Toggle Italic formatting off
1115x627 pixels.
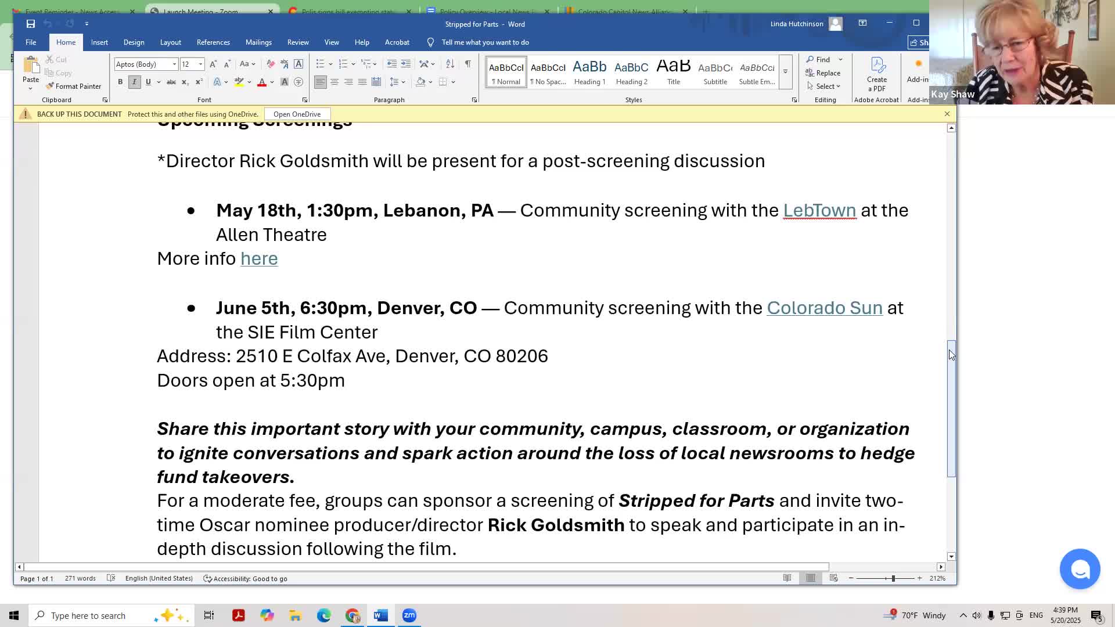[134, 82]
